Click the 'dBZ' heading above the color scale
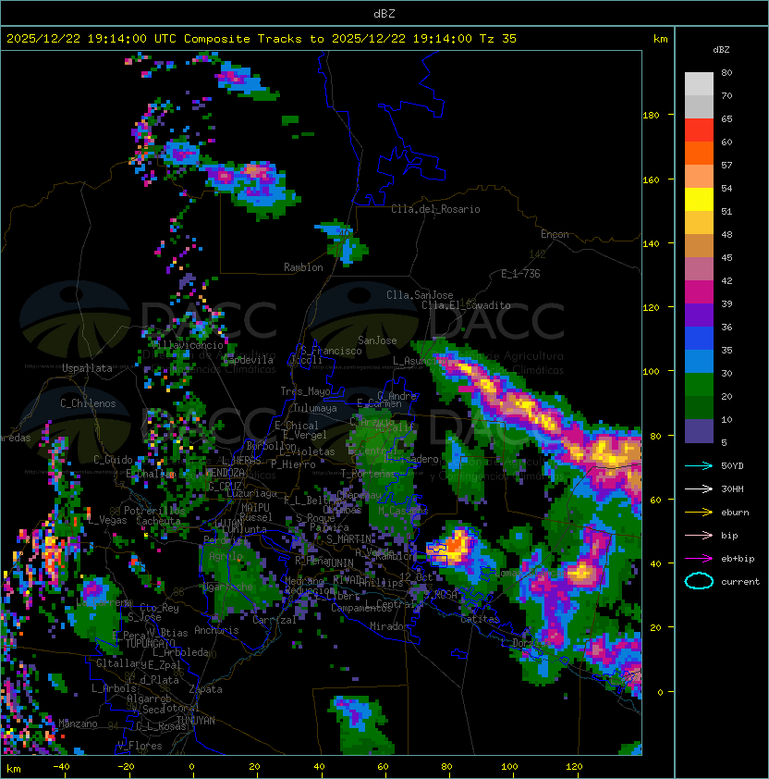The image size is (769, 779). pyautogui.click(x=721, y=50)
